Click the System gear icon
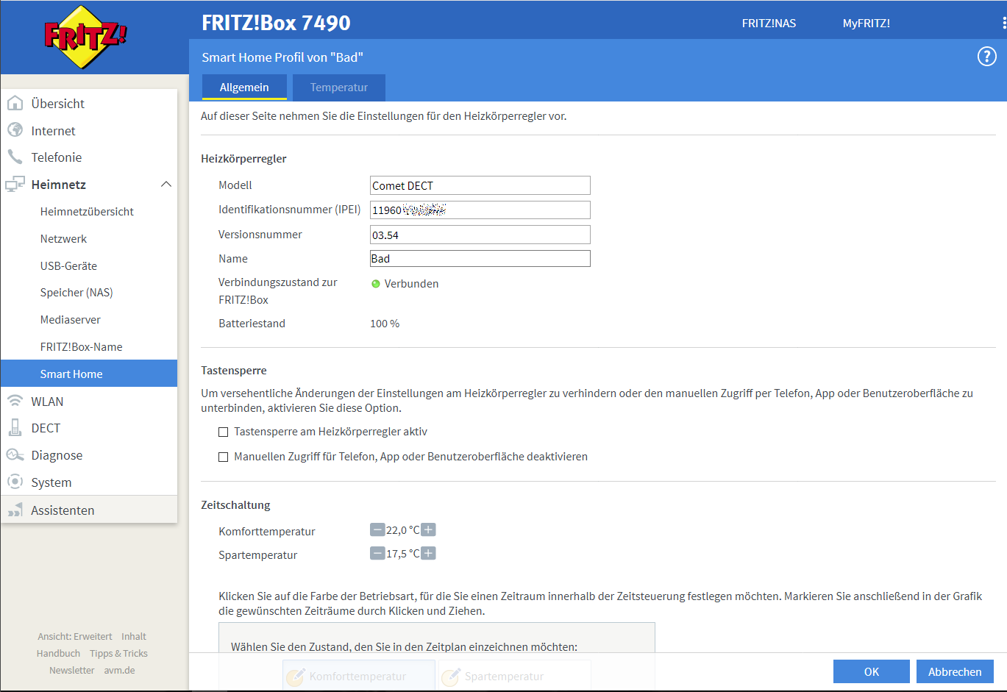Image resolution: width=1007 pixels, height=692 pixels. [15, 482]
